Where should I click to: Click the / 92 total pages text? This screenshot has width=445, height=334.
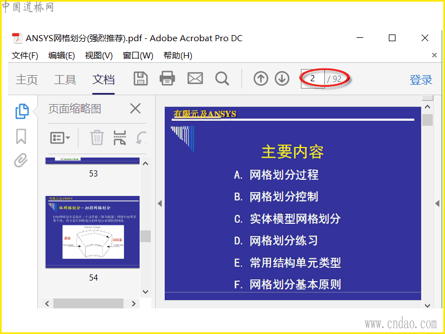pyautogui.click(x=334, y=78)
